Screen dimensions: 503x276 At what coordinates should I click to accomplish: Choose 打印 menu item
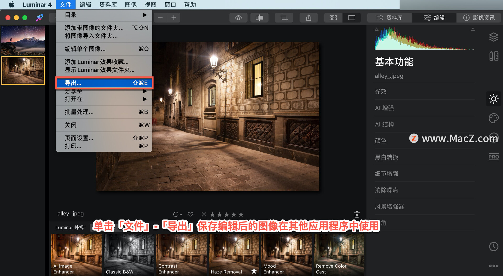[104, 146]
